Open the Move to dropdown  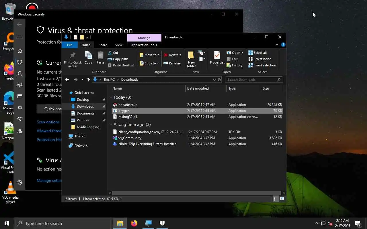(x=149, y=55)
